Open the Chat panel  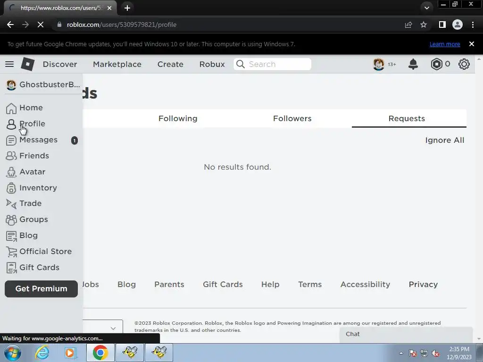pyautogui.click(x=406, y=334)
